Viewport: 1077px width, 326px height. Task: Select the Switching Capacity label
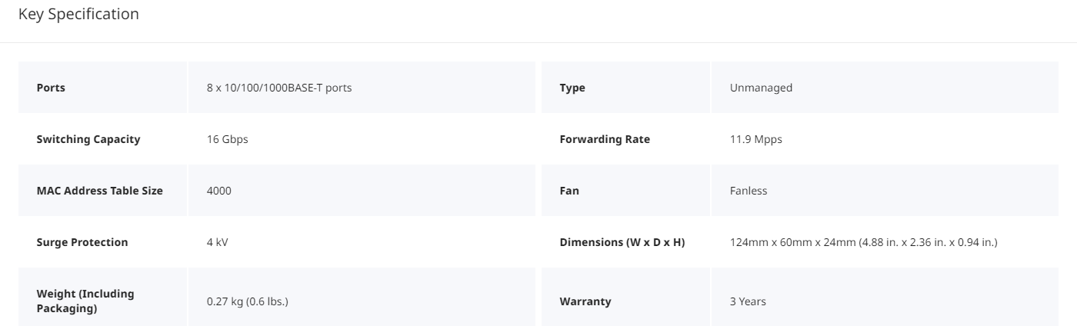[88, 139]
